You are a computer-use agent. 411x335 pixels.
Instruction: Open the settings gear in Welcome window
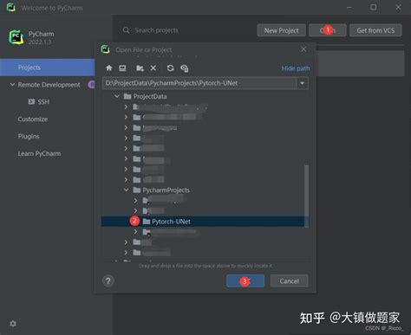[x=13, y=324]
